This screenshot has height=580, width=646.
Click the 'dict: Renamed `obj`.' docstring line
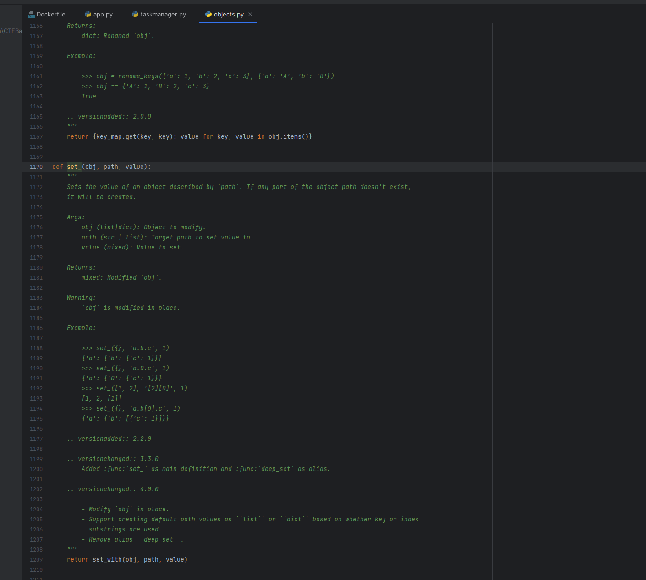coord(118,36)
